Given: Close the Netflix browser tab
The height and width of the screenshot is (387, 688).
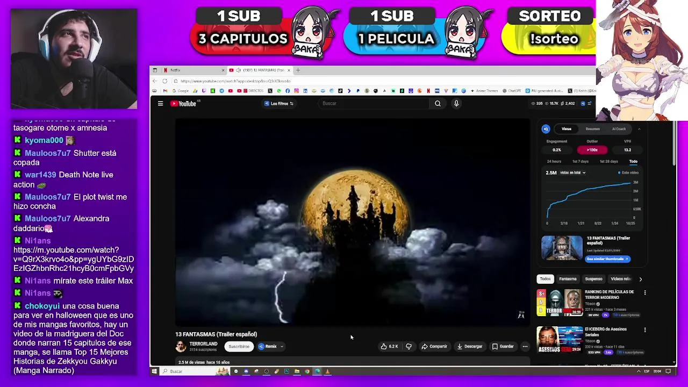Looking at the screenshot, I should click(223, 70).
